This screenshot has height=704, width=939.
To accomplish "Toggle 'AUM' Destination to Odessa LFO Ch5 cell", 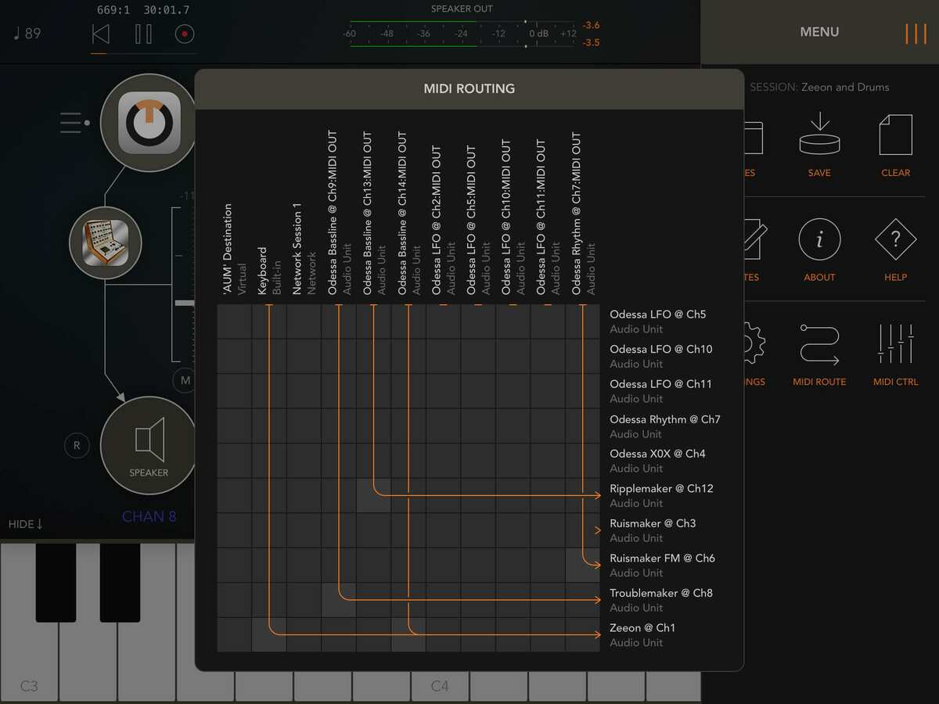I will click(x=235, y=321).
